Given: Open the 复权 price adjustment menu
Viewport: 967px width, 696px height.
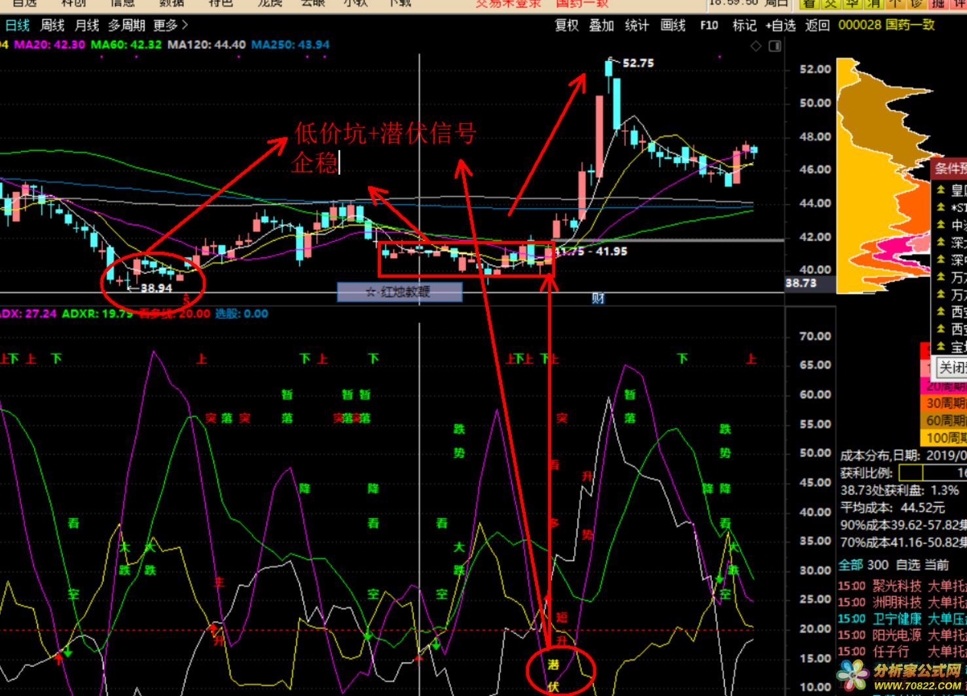Looking at the screenshot, I should click(x=567, y=26).
